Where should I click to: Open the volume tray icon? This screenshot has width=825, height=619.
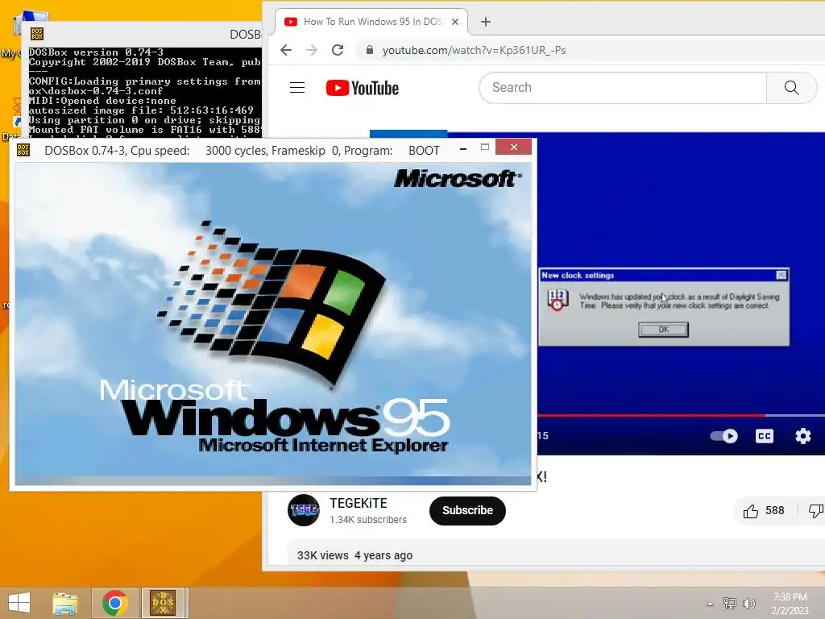click(748, 604)
